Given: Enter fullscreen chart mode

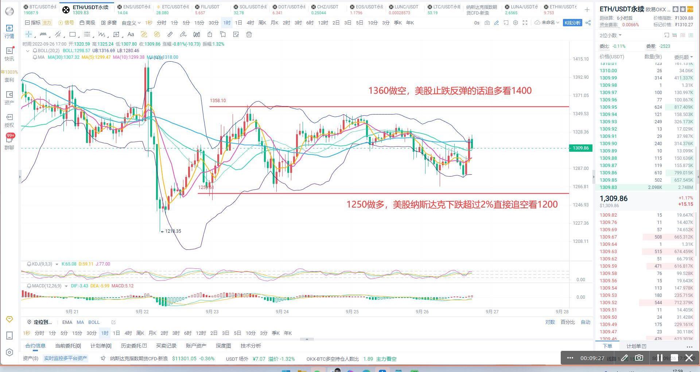Looking at the screenshot, I should [x=525, y=23].
